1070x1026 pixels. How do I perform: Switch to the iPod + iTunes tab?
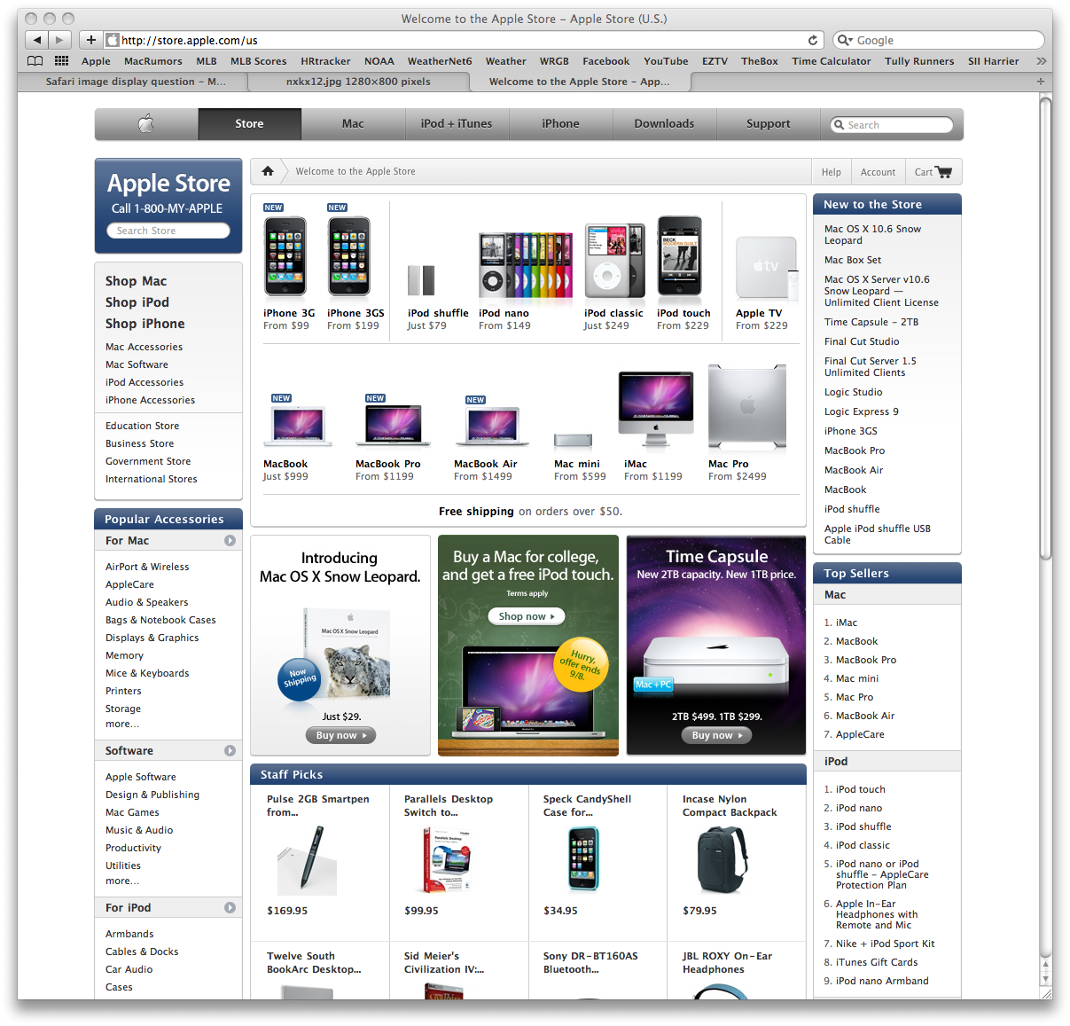coord(457,124)
